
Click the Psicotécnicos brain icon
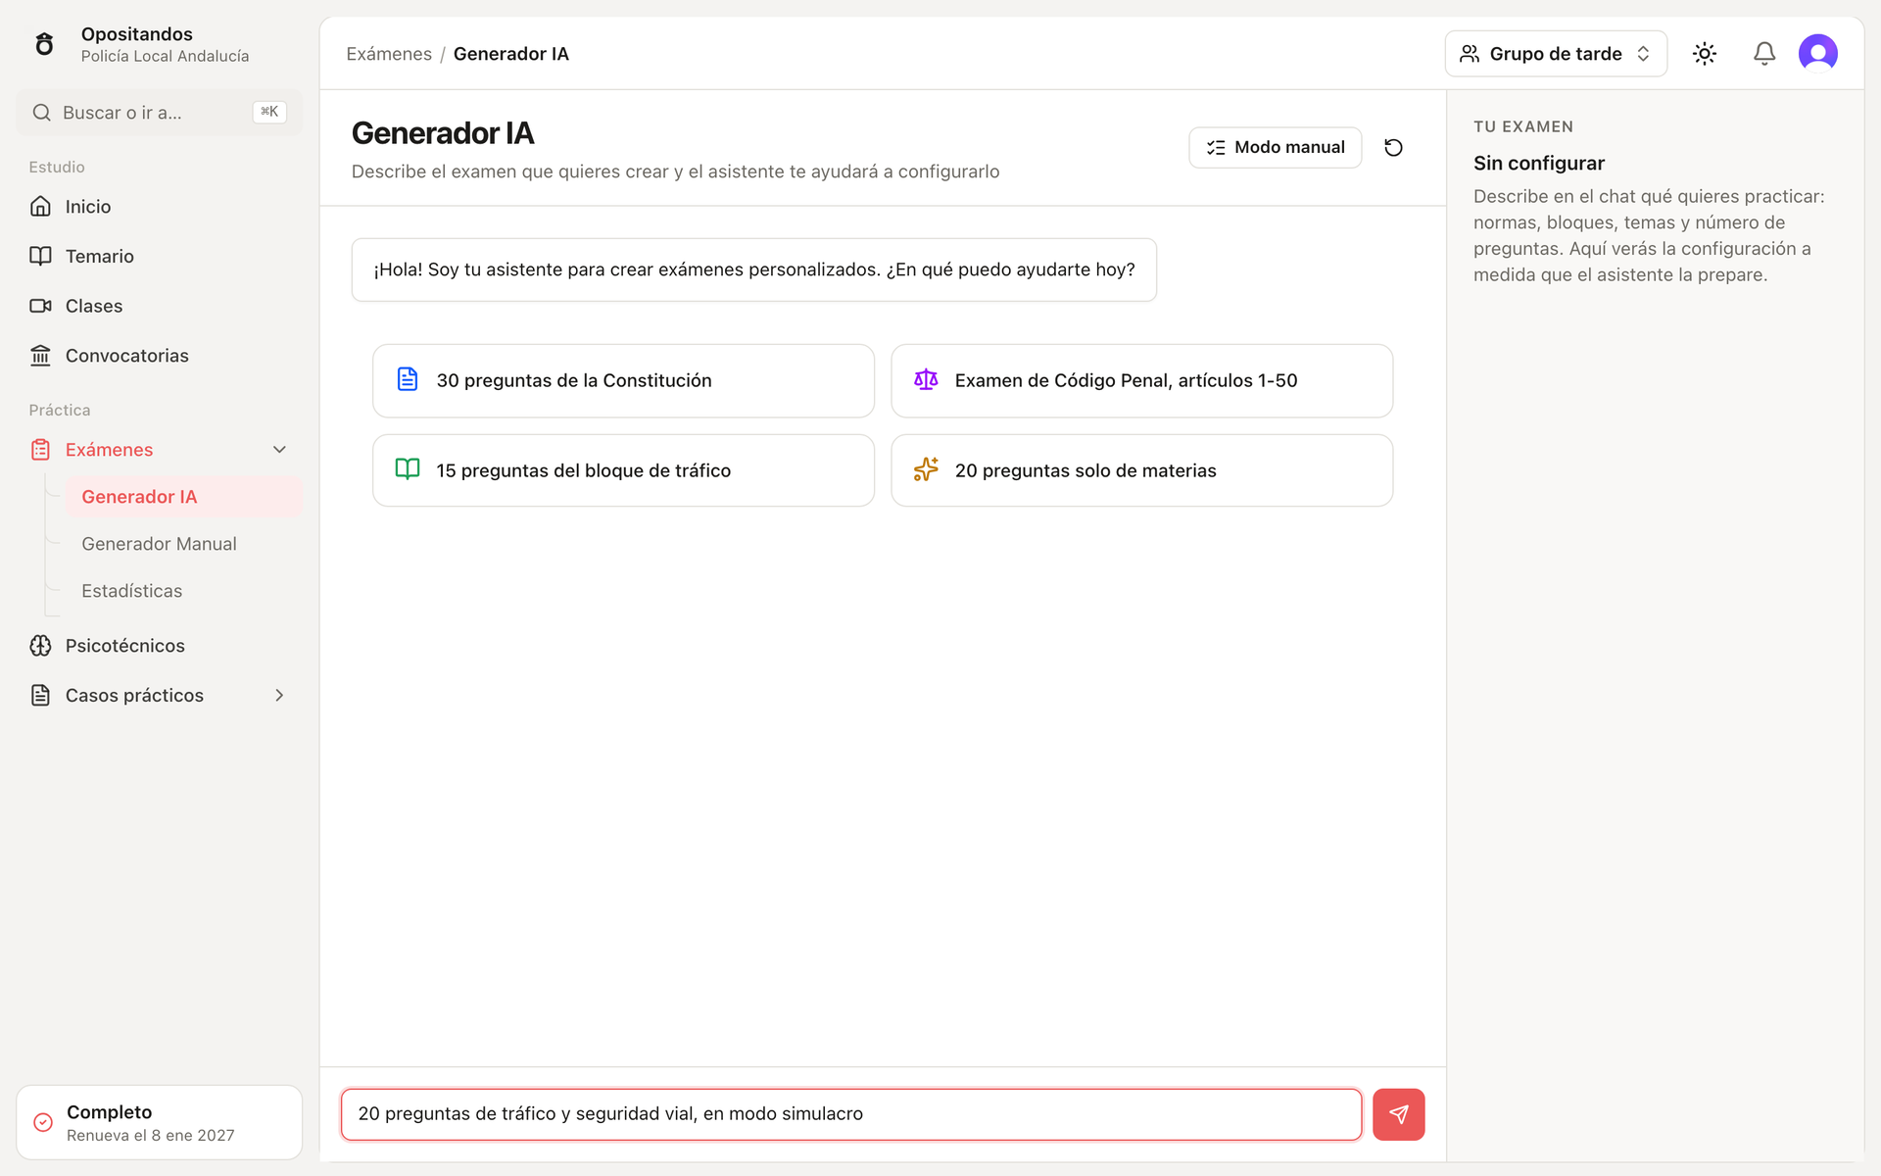(x=40, y=646)
